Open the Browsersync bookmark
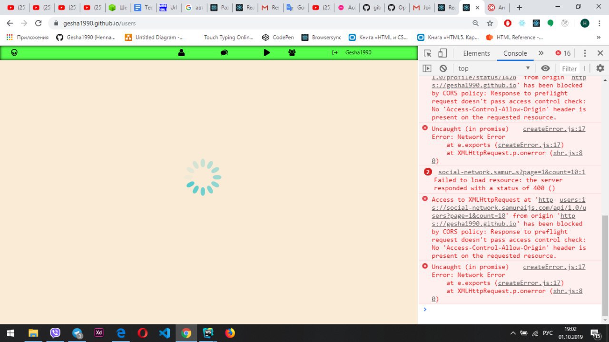Viewport: 609px width, 342px height. [x=321, y=38]
